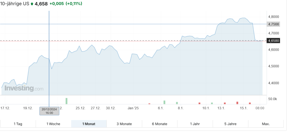The image size is (287, 133).
Task: Show the 3 Monate chart range
Action: [124, 124]
